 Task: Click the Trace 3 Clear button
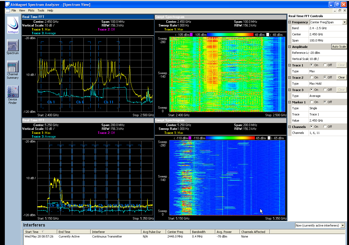(x=341, y=90)
